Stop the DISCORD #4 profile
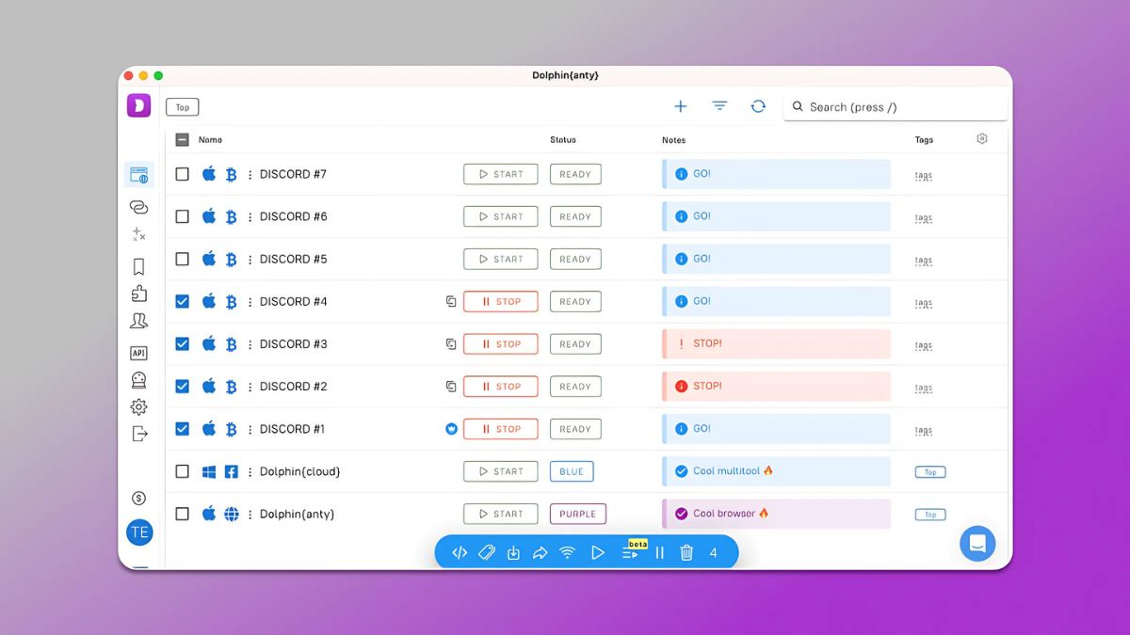Screen dimensions: 1130x635 pos(501,302)
